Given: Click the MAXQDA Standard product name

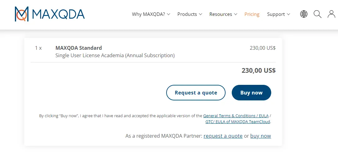Looking at the screenshot, I should (x=79, y=48).
